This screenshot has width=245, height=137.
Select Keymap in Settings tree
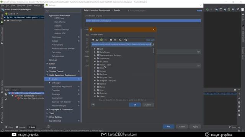(x=53, y=60)
